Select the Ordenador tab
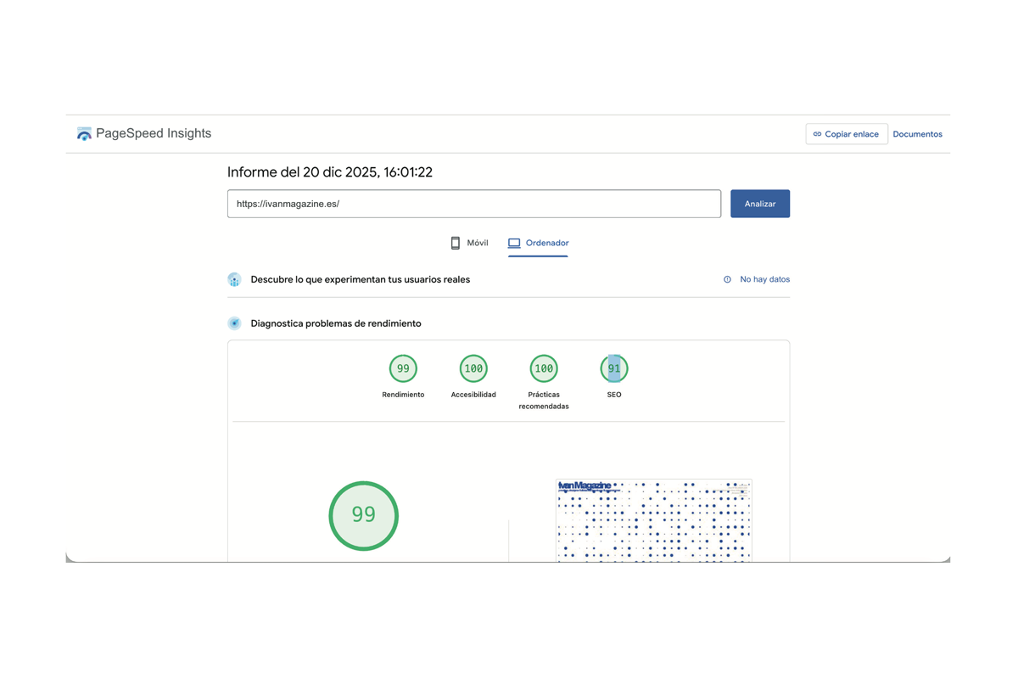 [538, 243]
